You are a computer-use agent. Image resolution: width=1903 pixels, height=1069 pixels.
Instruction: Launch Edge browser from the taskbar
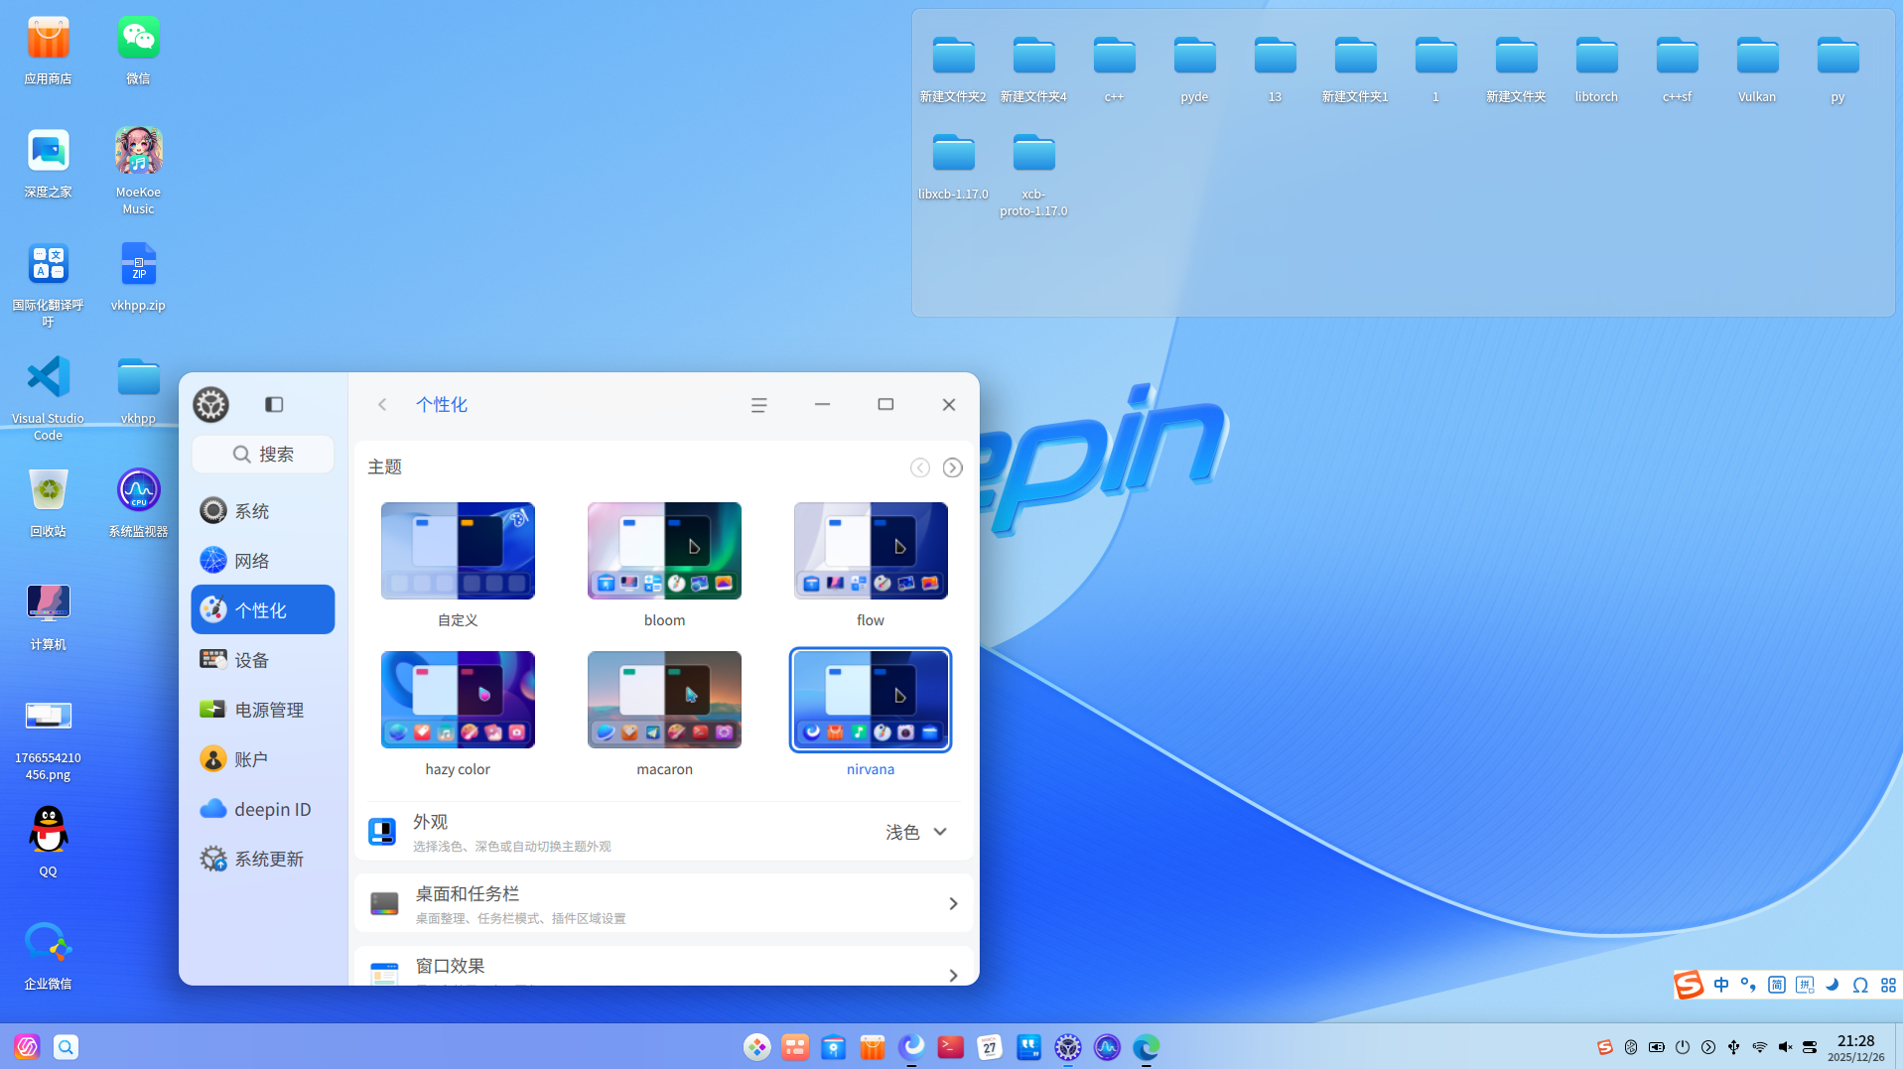pyautogui.click(x=1146, y=1047)
